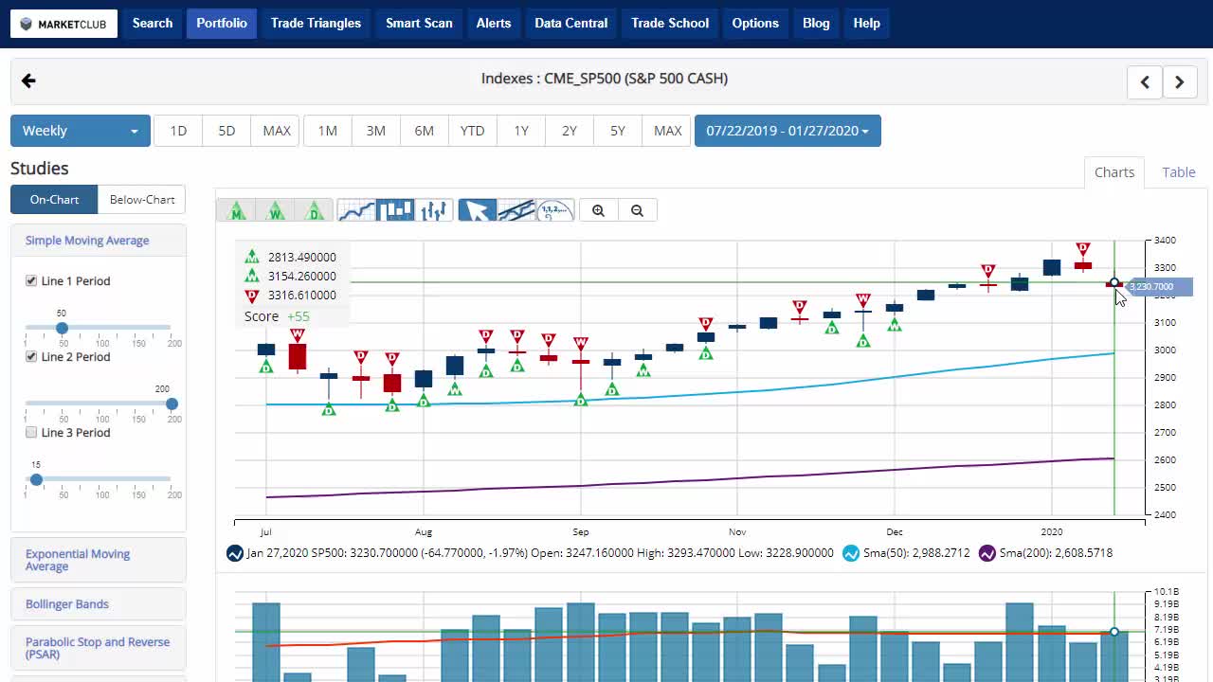
Task: Select the trend line drawing tool
Action: (x=516, y=210)
